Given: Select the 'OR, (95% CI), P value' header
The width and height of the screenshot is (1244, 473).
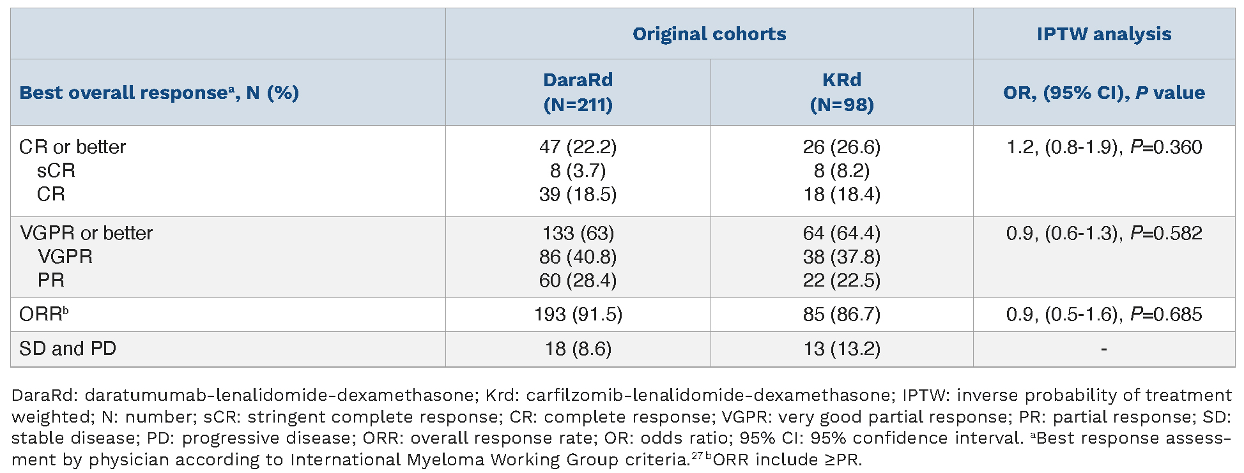Looking at the screenshot, I should [1103, 93].
